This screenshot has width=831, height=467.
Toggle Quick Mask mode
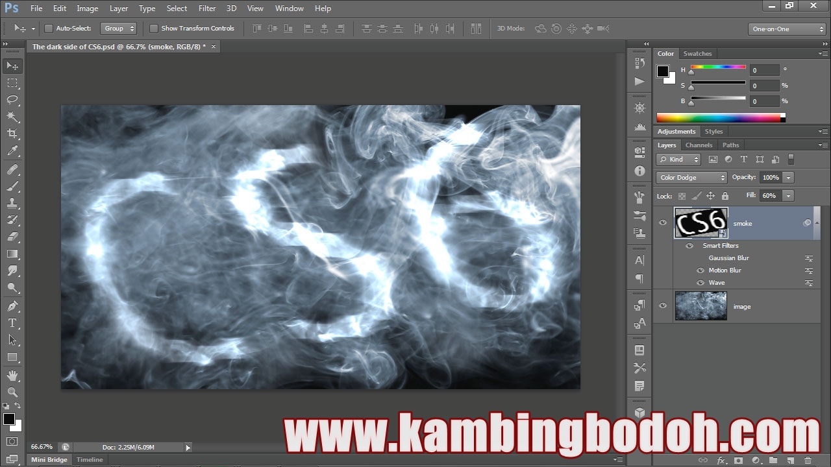[x=12, y=442]
